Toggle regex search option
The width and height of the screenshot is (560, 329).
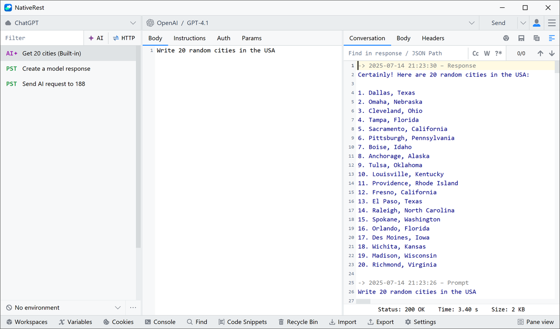(498, 54)
